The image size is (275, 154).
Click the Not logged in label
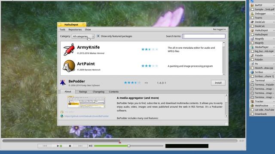(x=220, y=30)
